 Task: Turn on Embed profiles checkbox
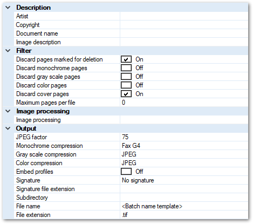click(x=126, y=172)
